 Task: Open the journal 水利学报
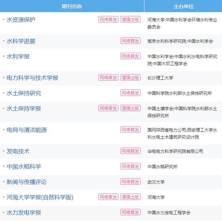18,56
